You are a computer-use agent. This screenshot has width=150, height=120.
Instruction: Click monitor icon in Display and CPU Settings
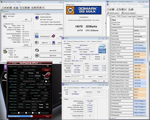click(x=37, y=18)
